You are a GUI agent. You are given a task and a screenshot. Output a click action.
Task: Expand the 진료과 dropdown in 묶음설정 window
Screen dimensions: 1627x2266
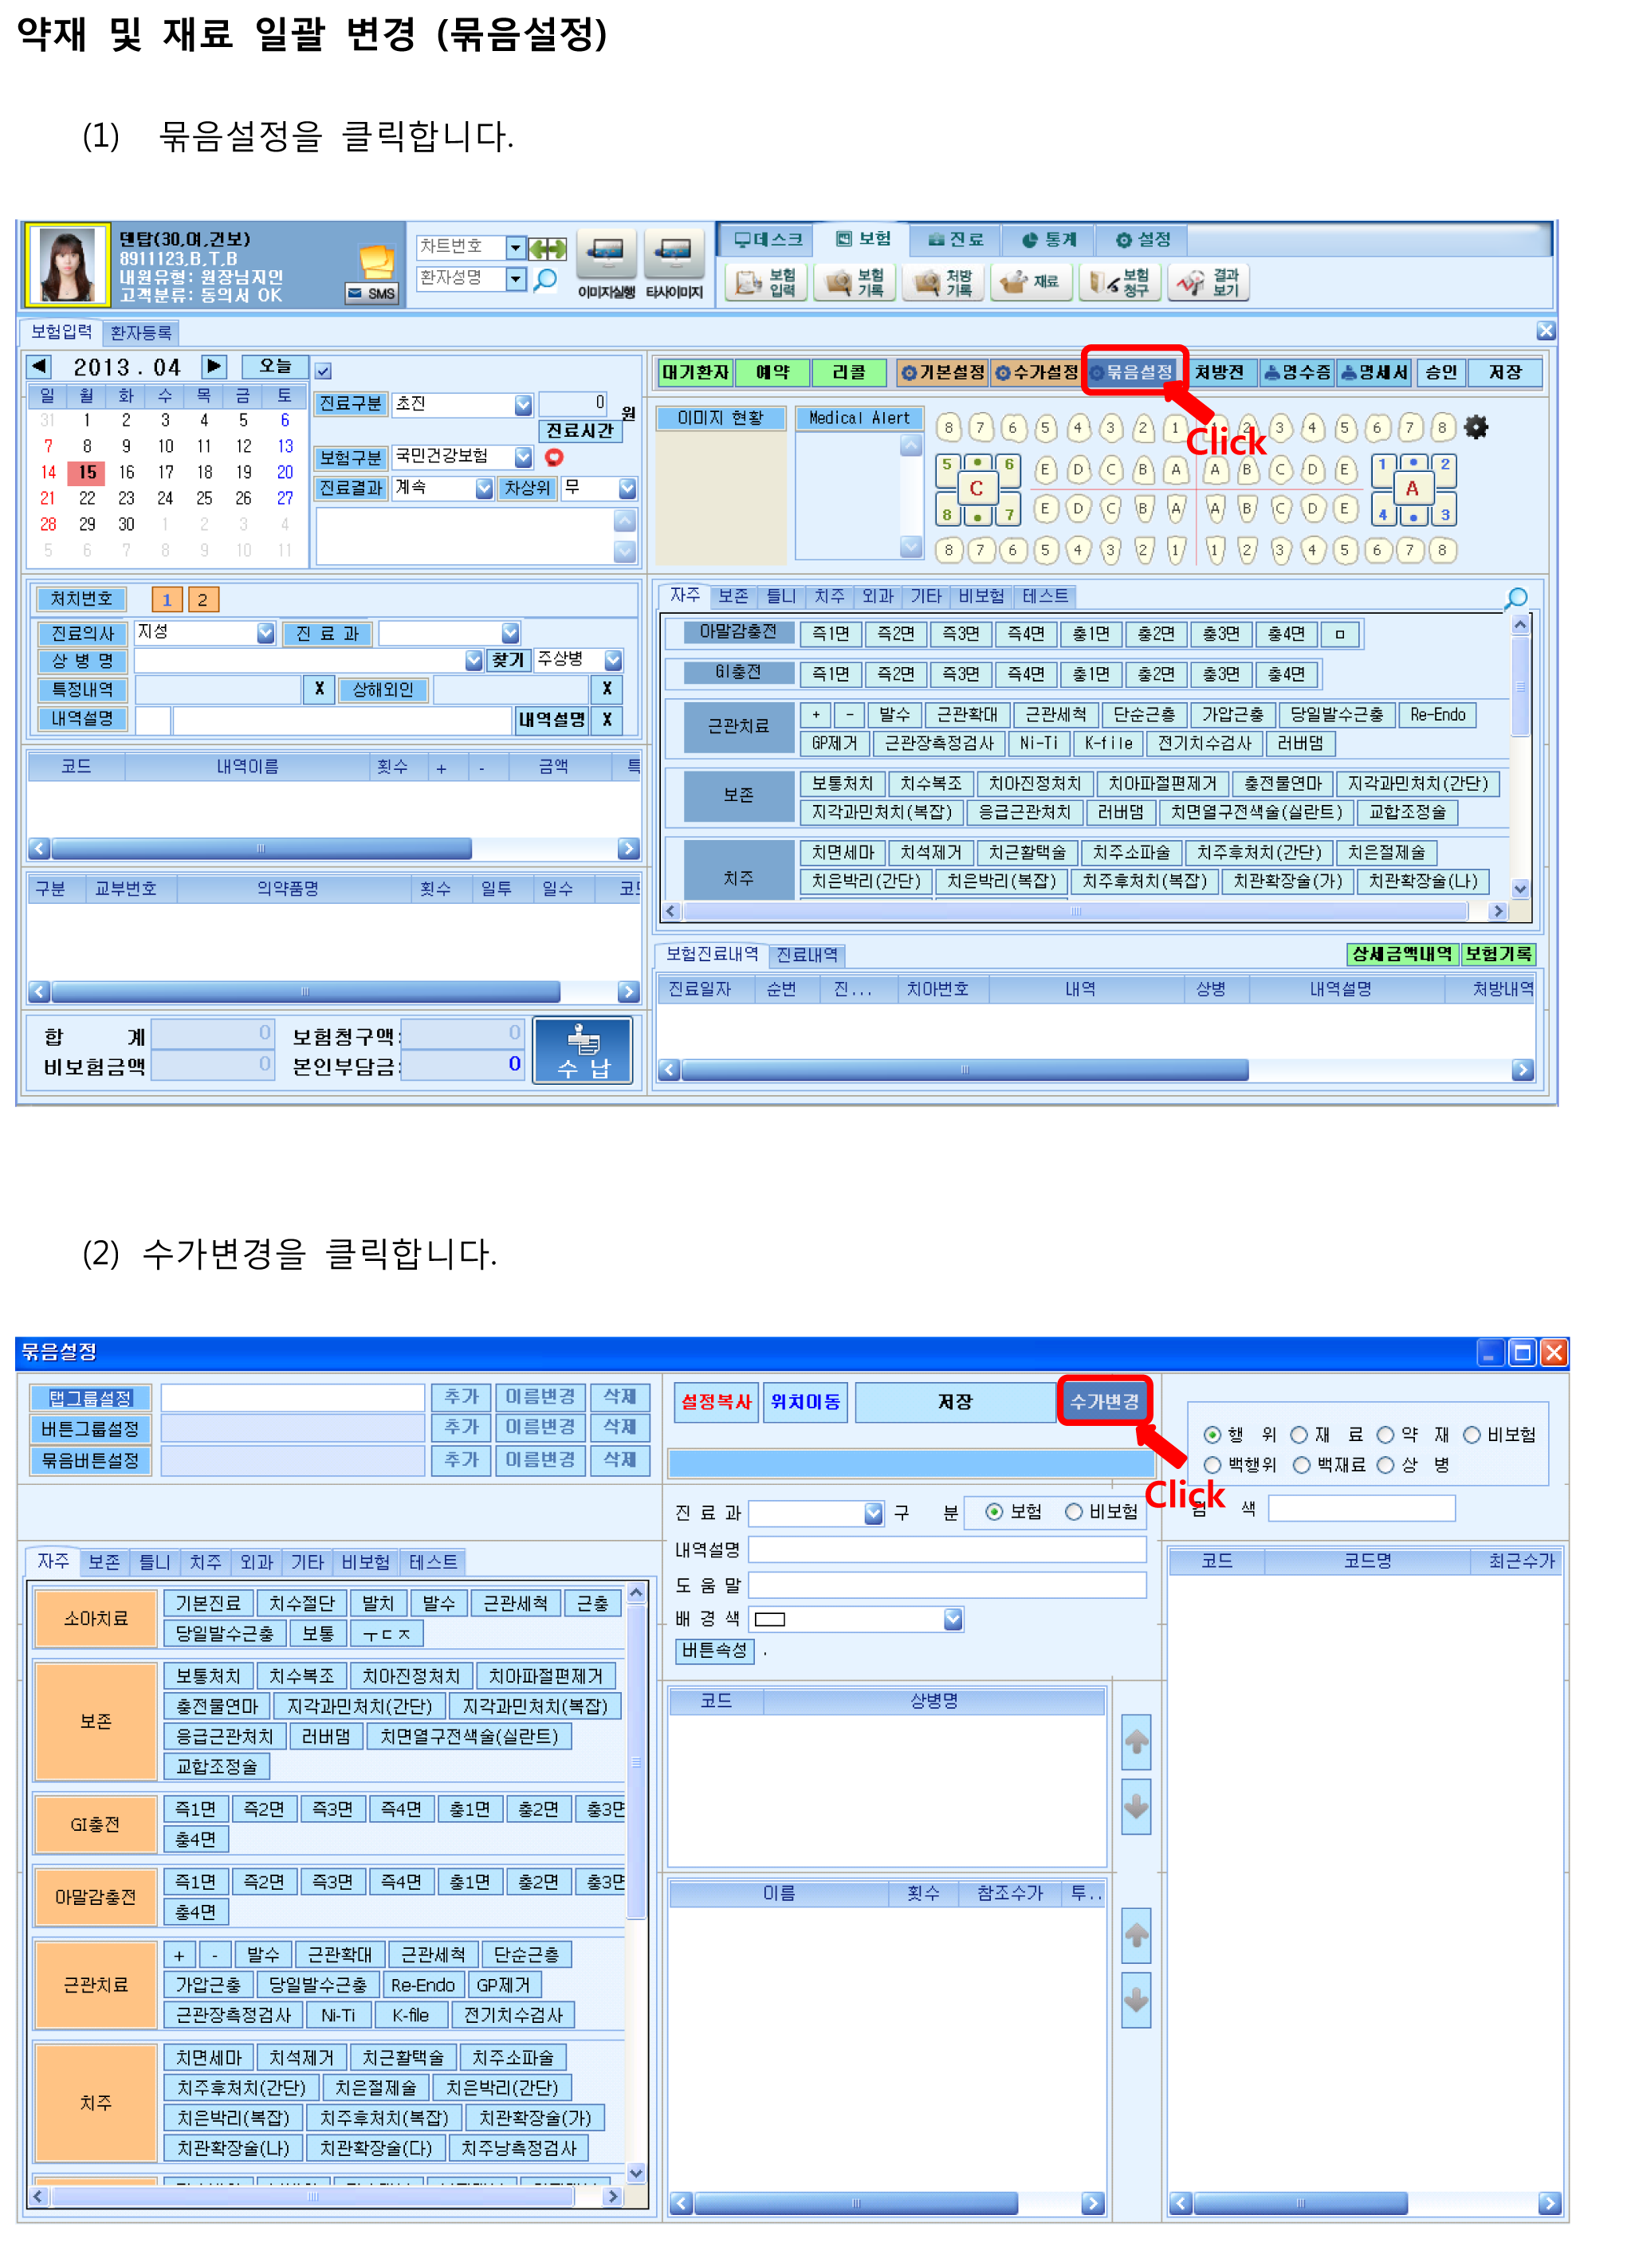coord(872,1513)
